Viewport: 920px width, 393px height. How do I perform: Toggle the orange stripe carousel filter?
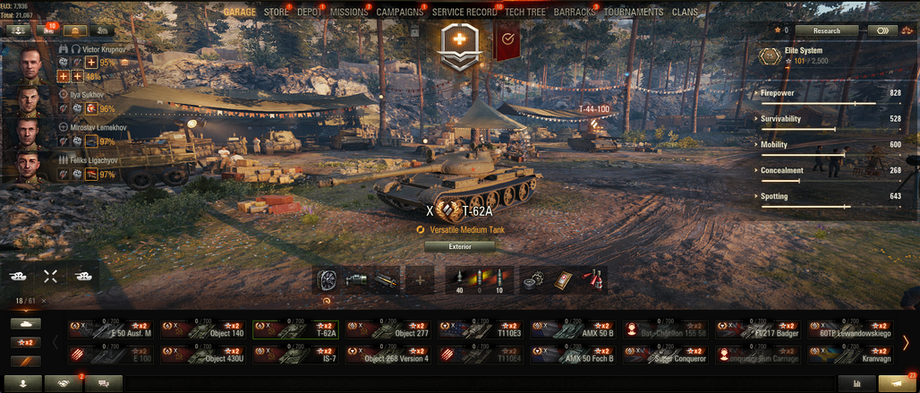coord(26,362)
